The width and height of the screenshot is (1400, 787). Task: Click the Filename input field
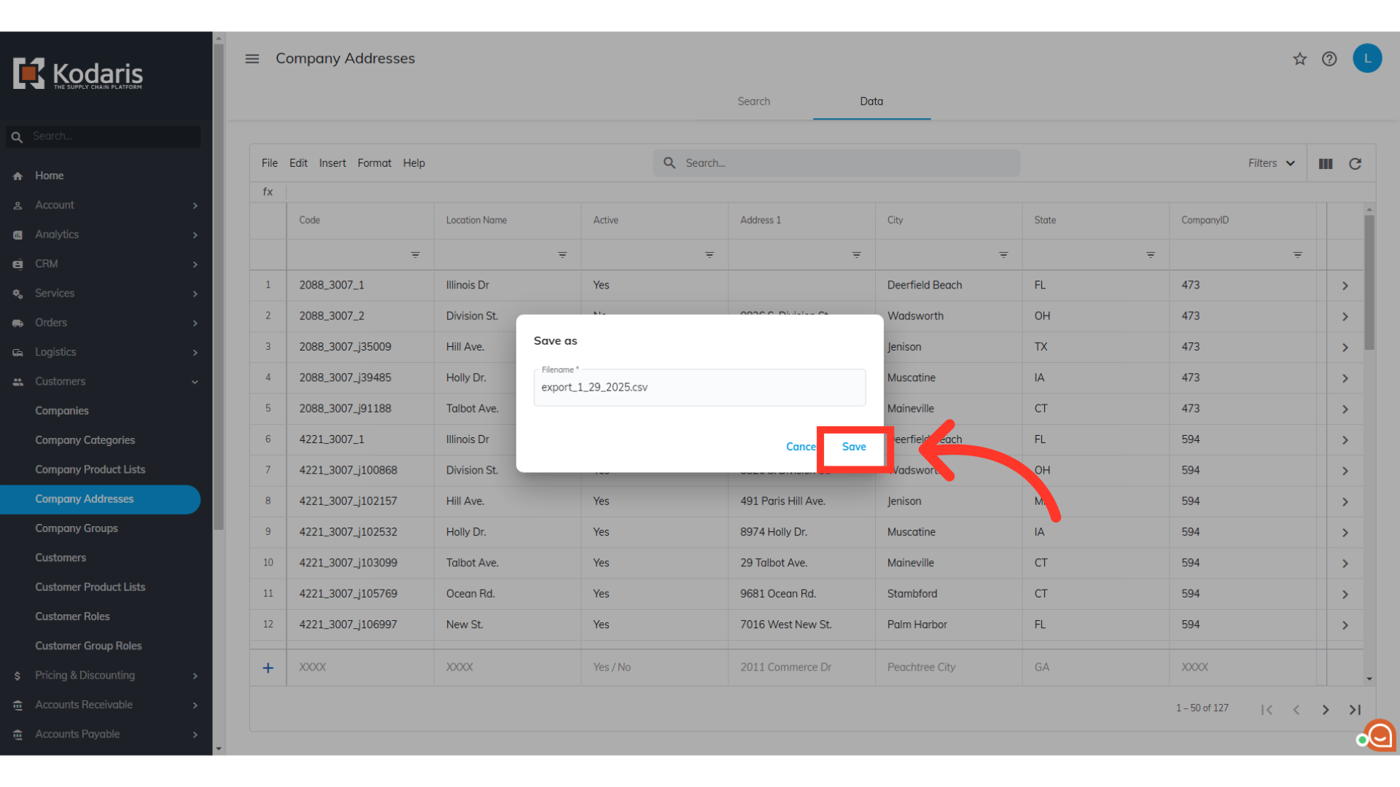click(x=699, y=387)
